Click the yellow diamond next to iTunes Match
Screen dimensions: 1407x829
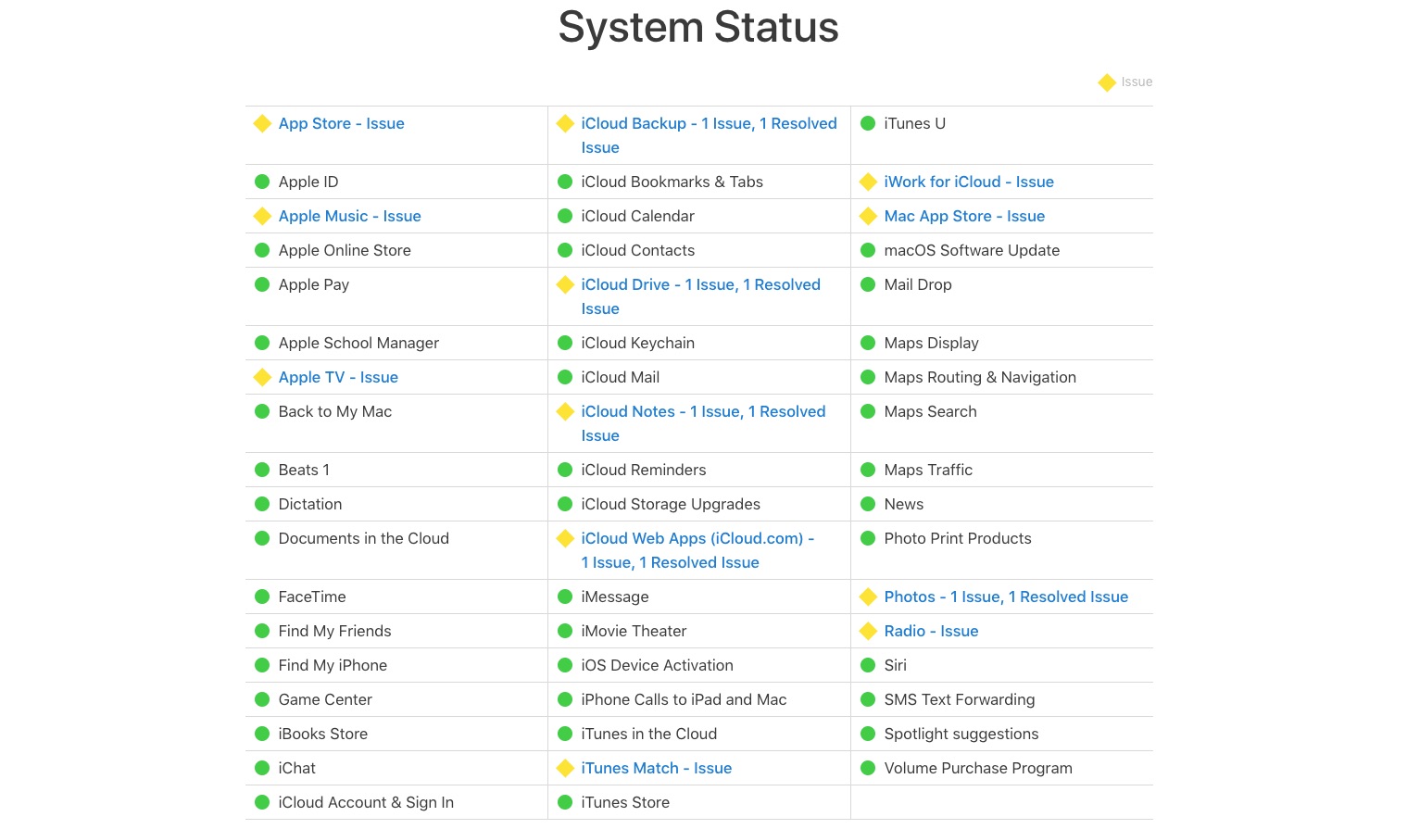coord(565,768)
